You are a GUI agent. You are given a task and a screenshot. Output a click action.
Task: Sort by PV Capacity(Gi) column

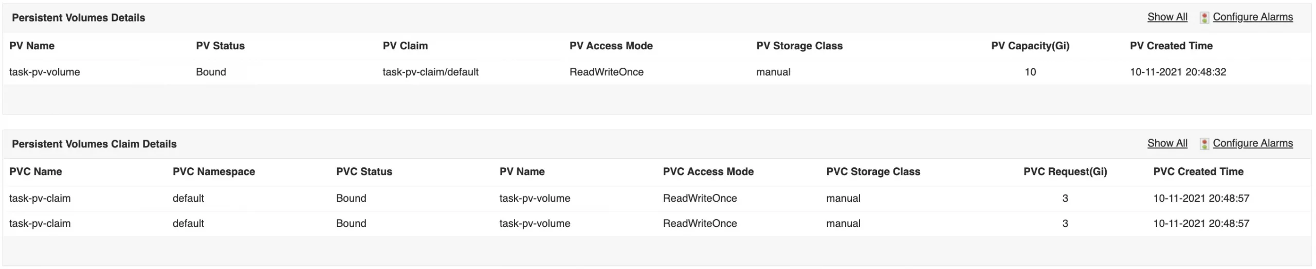[x=1030, y=46]
